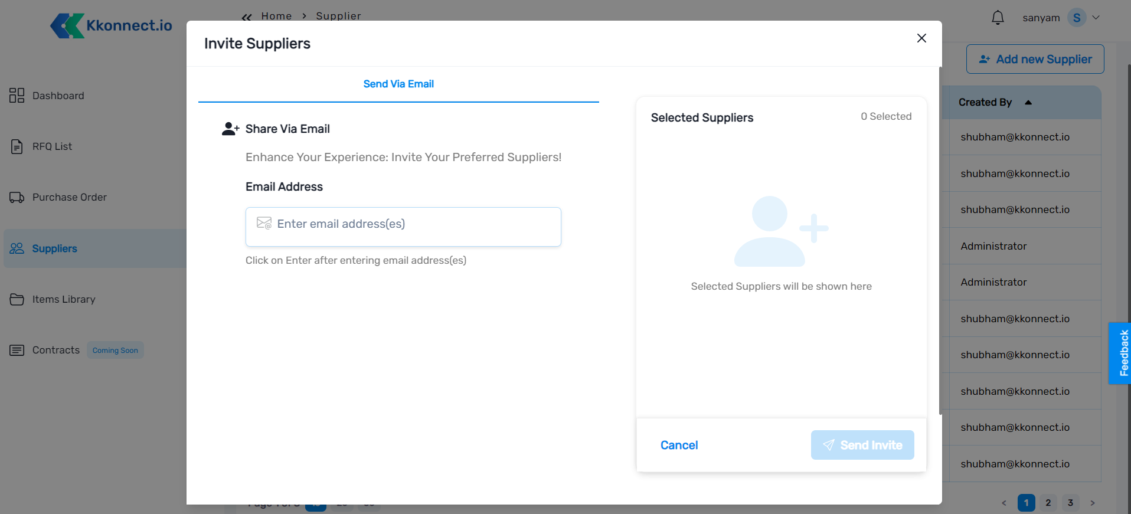Viewport: 1131px width, 514px height.
Task: Select Suppliers in the sidebar
Action: pyautogui.click(x=94, y=248)
